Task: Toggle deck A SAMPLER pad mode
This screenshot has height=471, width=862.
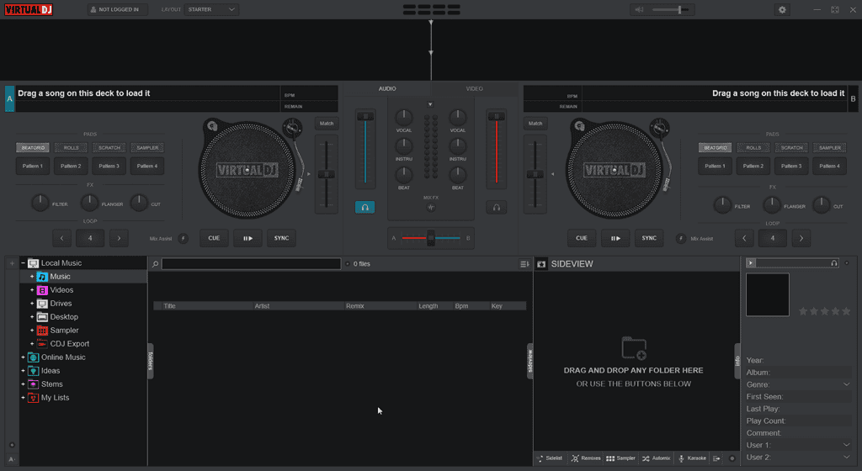Action: coord(147,148)
